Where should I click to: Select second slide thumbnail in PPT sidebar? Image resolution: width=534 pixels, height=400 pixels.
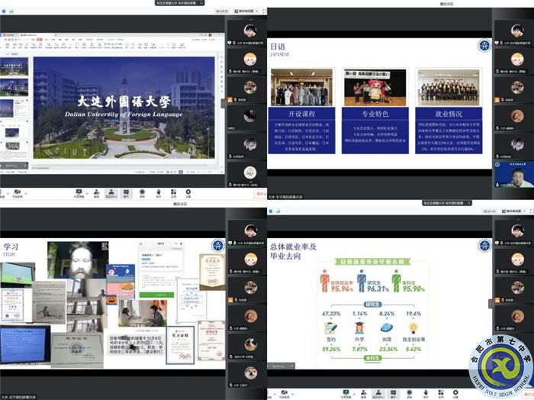click(15, 86)
